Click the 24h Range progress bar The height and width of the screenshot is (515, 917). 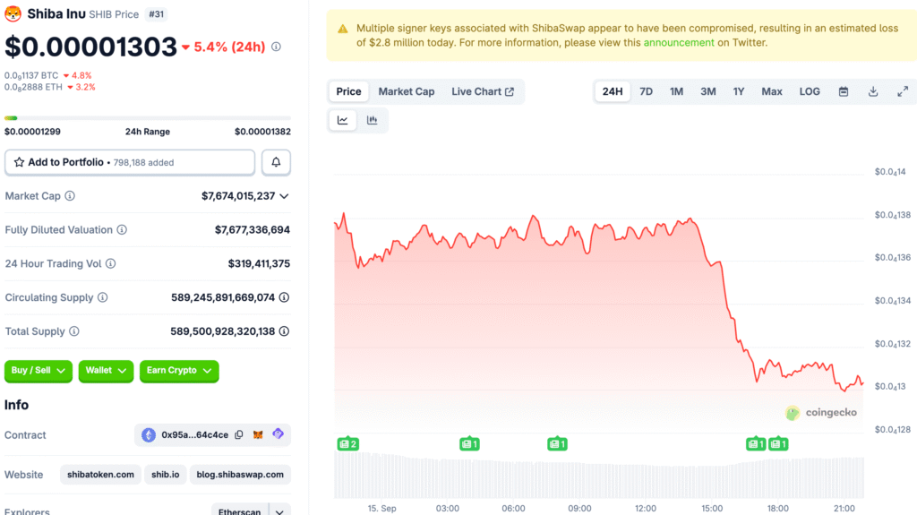pyautogui.click(x=148, y=118)
